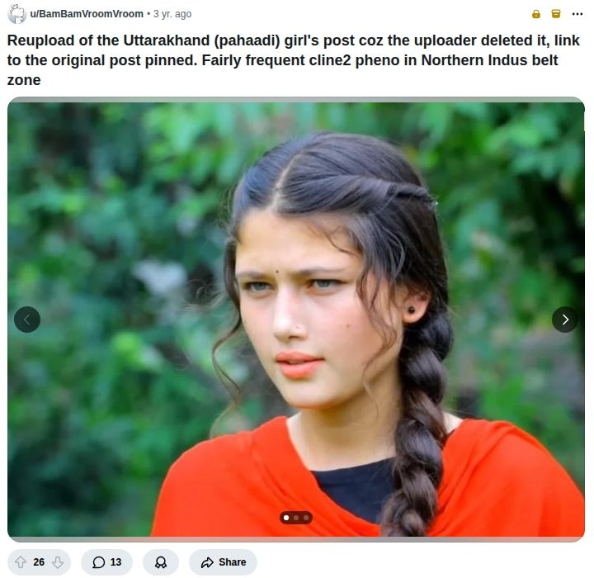Give an award to this post

(161, 561)
